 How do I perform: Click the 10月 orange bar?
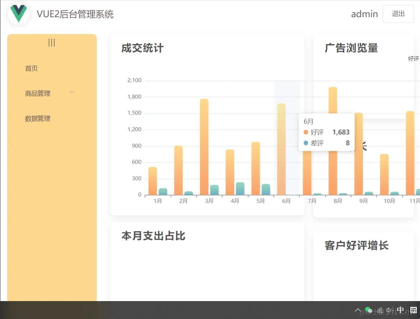coord(384,175)
